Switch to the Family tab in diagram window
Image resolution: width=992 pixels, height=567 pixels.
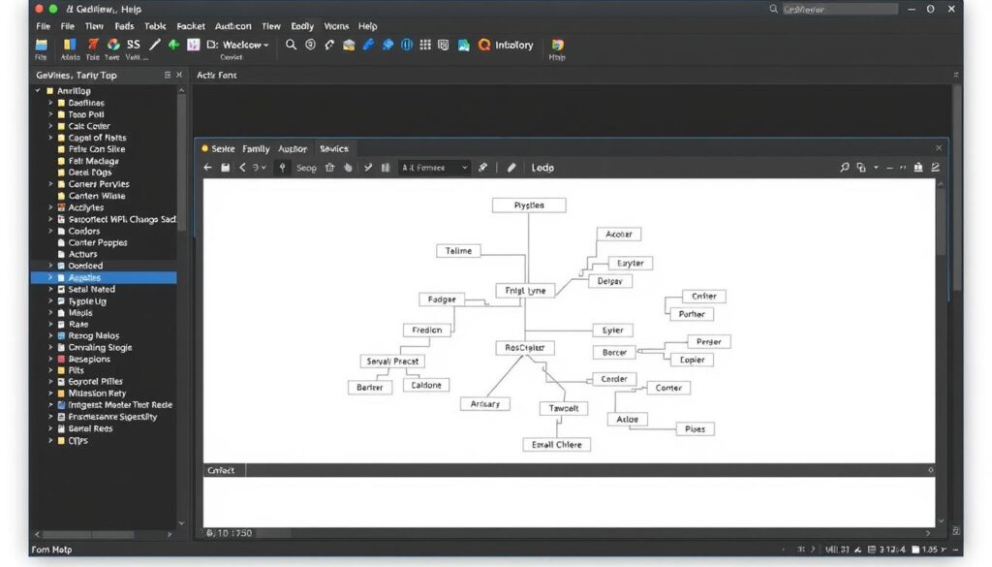coord(256,148)
